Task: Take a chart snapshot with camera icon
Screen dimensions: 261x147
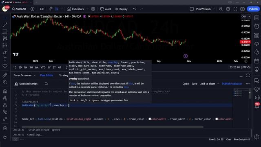Action: pos(242,9)
